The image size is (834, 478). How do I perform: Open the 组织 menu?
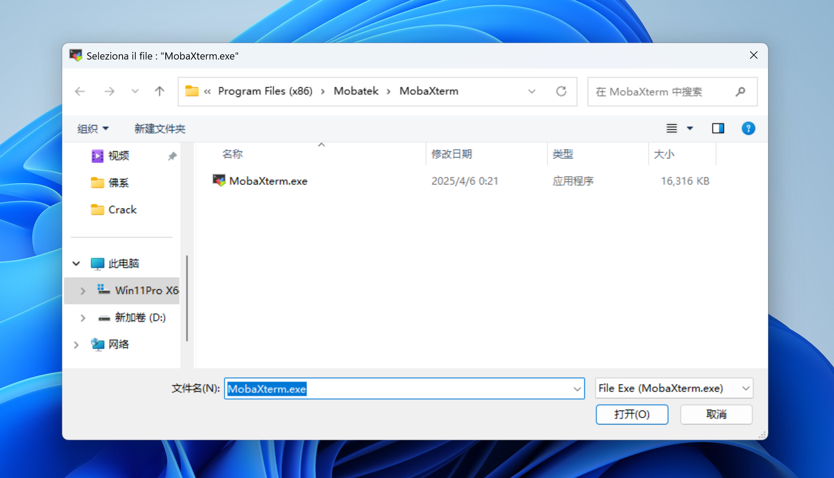(93, 129)
